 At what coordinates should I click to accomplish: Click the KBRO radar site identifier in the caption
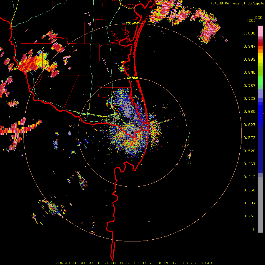(164, 263)
